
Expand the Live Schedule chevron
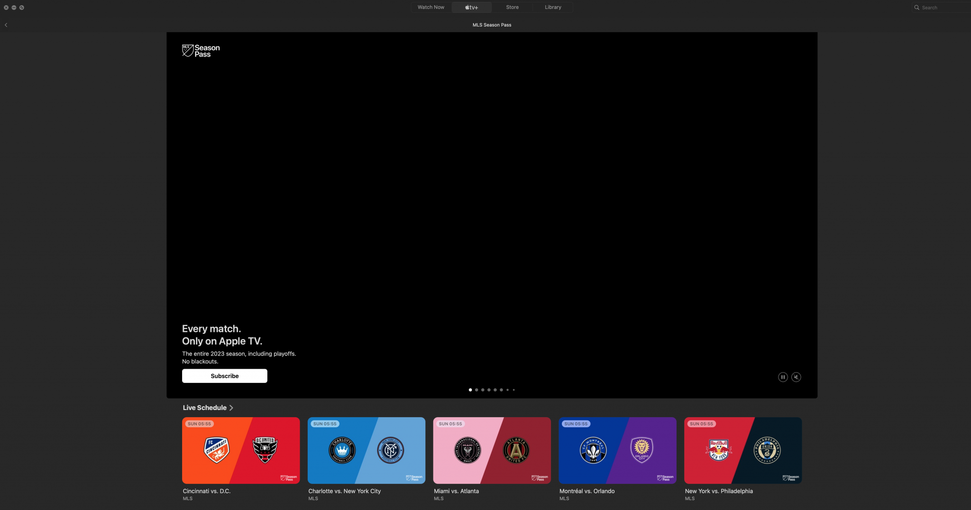click(x=231, y=408)
